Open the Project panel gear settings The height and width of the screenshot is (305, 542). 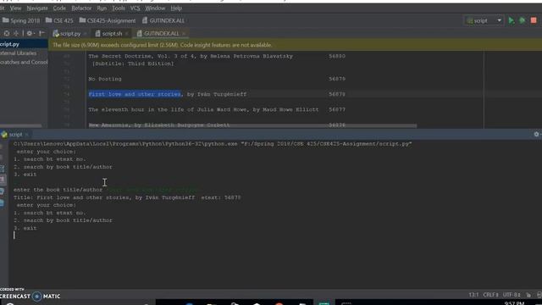tap(30, 34)
